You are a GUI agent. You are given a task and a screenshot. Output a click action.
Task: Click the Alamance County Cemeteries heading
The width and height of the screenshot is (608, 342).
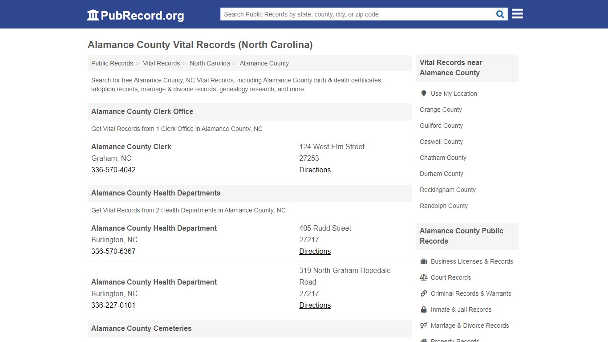pyautogui.click(x=142, y=328)
